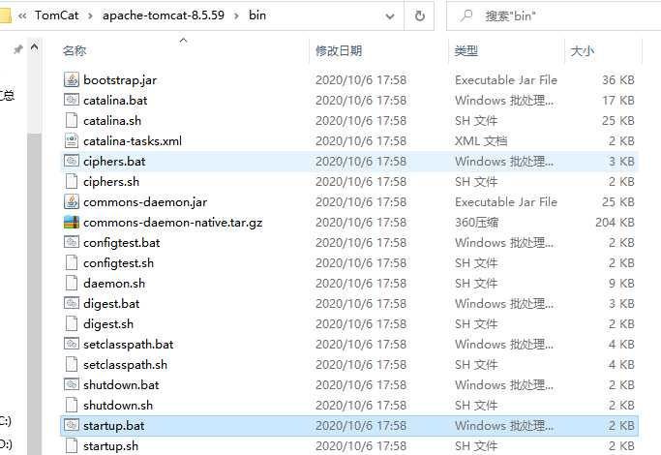This screenshot has width=661, height=455.
Task: Click the commons-daemon-native.tar.gz archive icon
Action: tap(72, 222)
